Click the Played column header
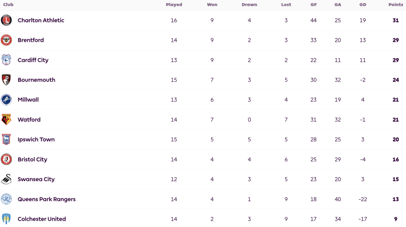This screenshot has width=406, height=227. tap(174, 5)
